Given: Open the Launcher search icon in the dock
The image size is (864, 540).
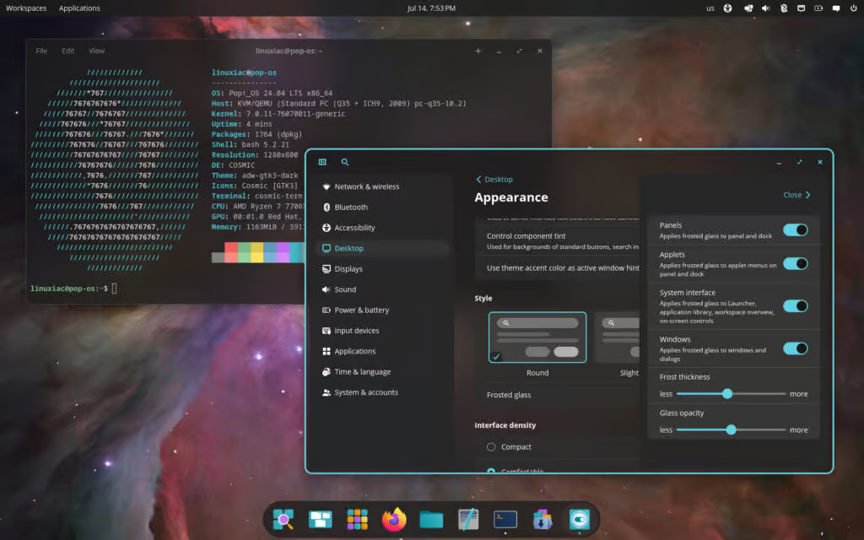Looking at the screenshot, I should [283, 519].
